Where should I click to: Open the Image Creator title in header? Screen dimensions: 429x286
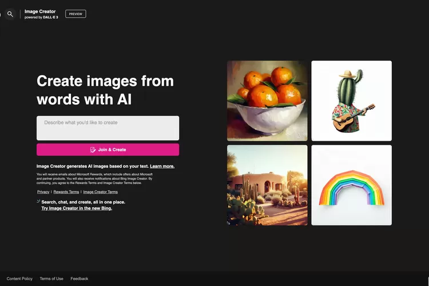pos(40,11)
